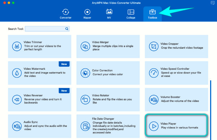The width and height of the screenshot is (217, 140).
Task: Click the Ripper disc icon
Action: [x=87, y=12]
